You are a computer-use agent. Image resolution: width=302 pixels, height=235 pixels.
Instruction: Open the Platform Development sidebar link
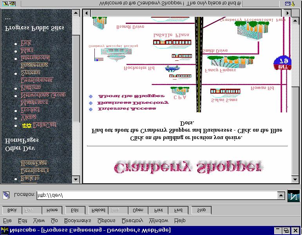click(36, 84)
